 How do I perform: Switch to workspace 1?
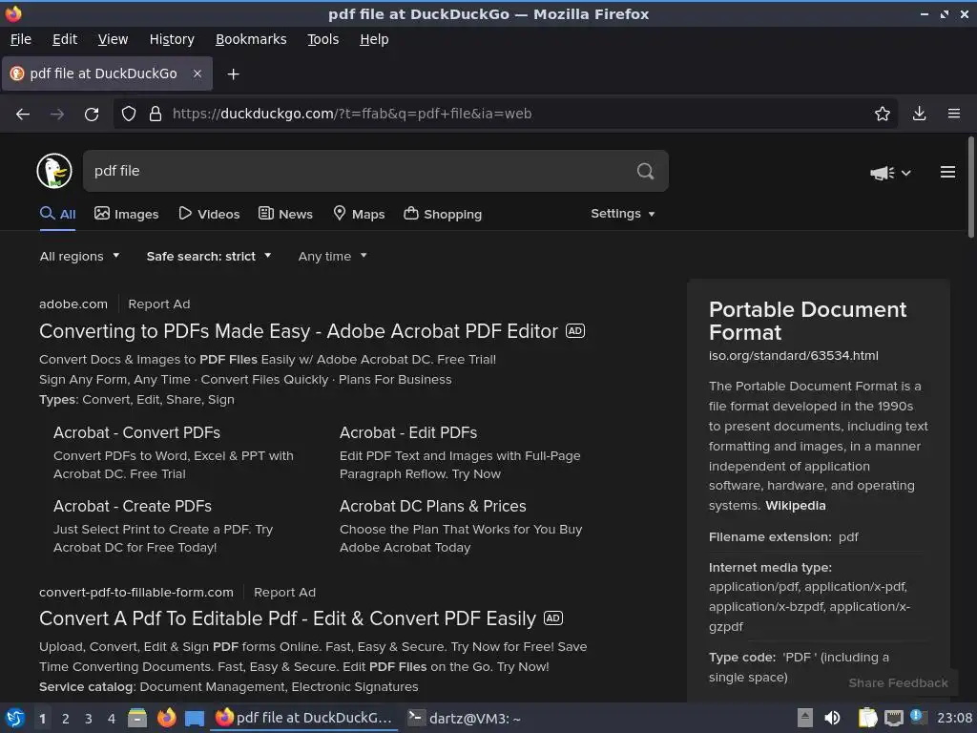tap(42, 719)
